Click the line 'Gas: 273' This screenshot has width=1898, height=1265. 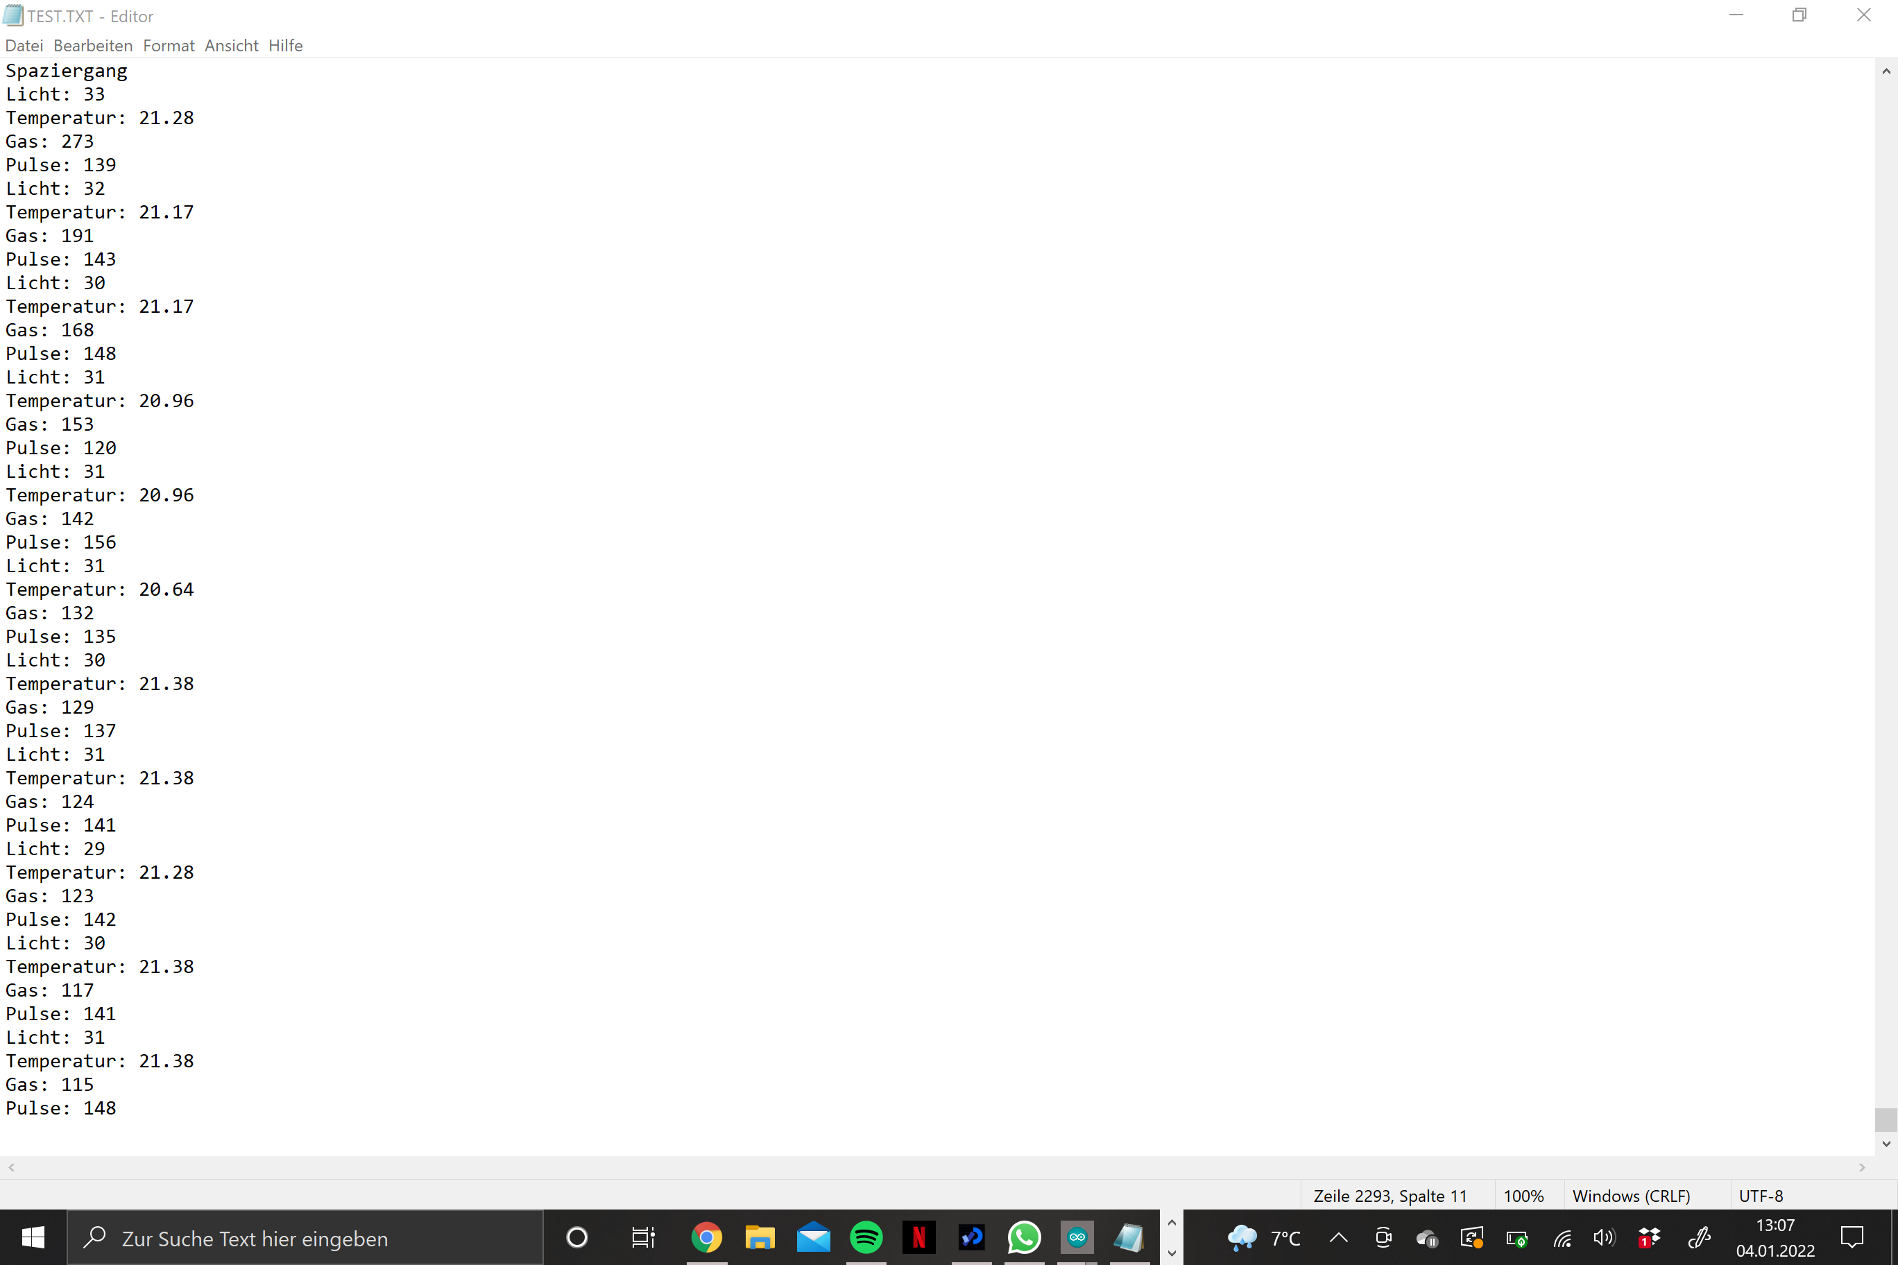tap(50, 141)
